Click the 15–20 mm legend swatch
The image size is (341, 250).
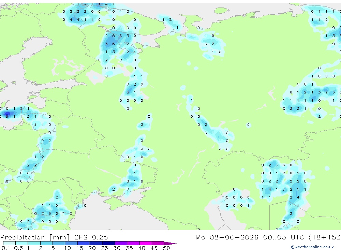(84, 243)
